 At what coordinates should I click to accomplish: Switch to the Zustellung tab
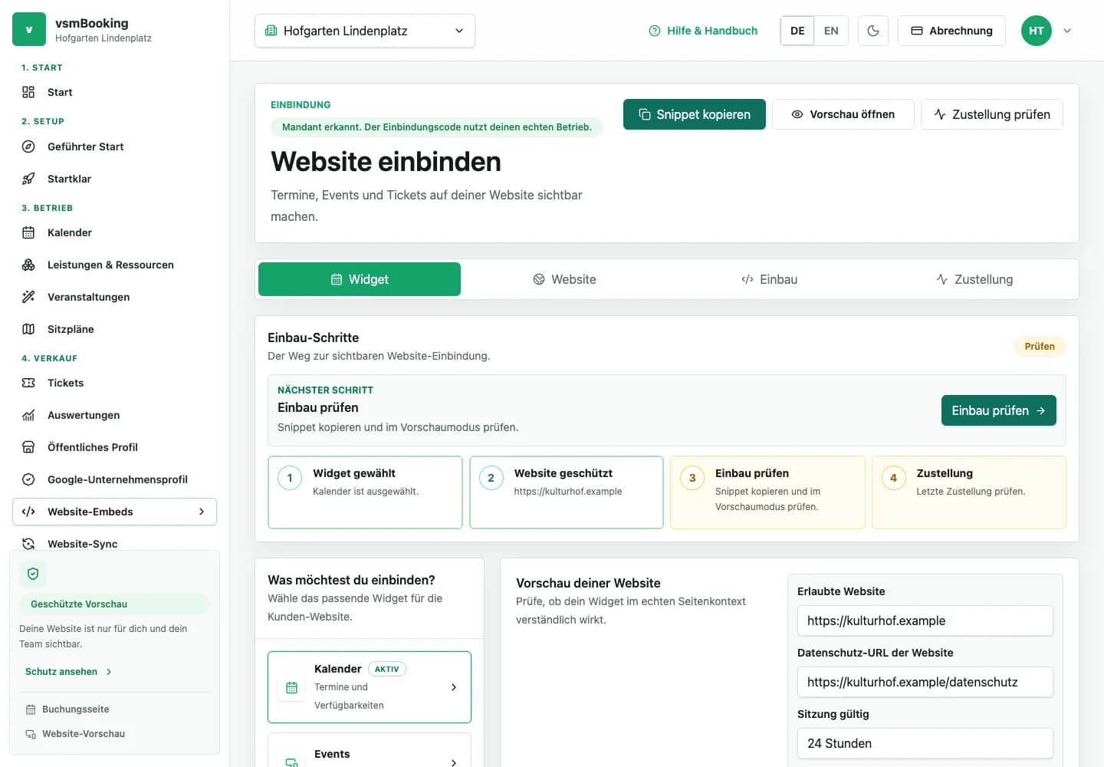click(974, 279)
